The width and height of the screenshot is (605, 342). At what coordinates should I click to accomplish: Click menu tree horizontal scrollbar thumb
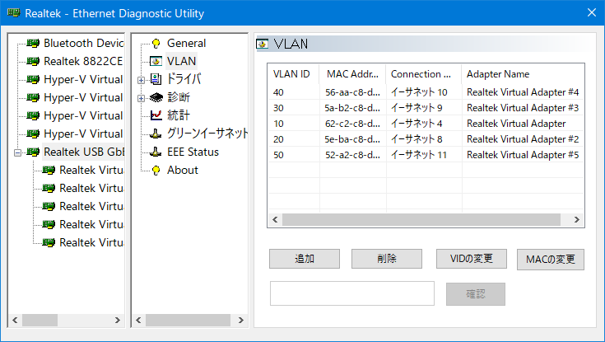click(x=188, y=320)
